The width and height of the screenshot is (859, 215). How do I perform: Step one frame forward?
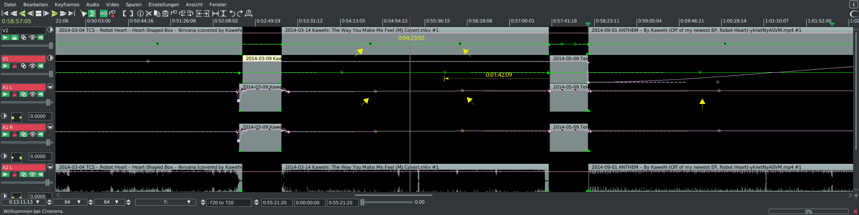point(46,13)
